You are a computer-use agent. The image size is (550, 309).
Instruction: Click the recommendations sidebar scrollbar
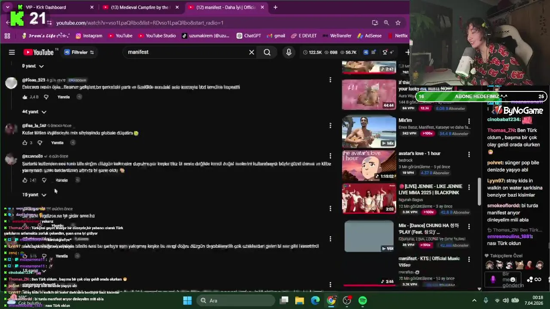480,192
